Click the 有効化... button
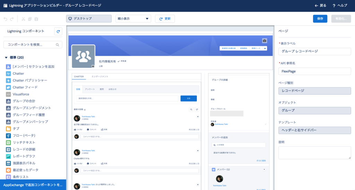 pyautogui.click(x=341, y=19)
